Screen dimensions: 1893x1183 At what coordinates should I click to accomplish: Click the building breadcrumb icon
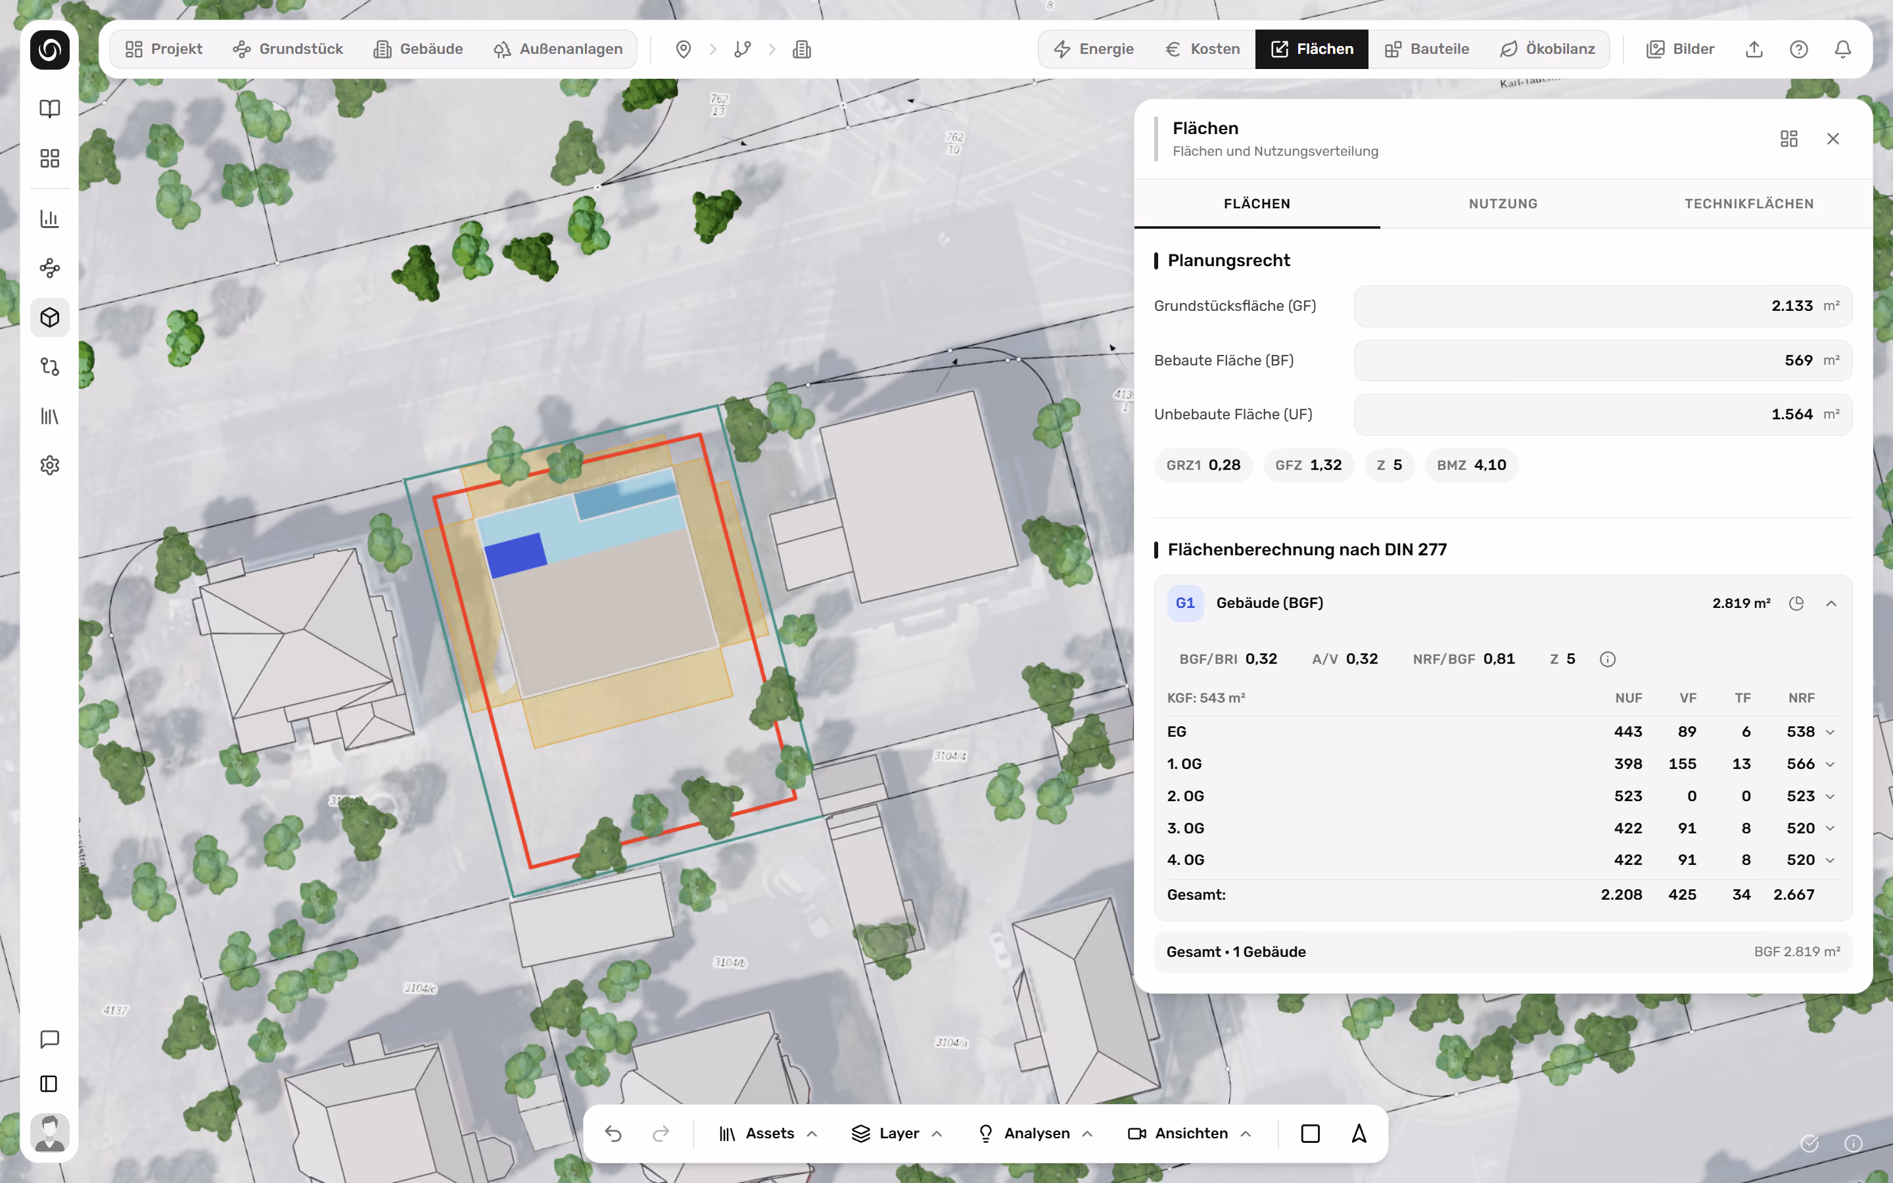pos(802,49)
